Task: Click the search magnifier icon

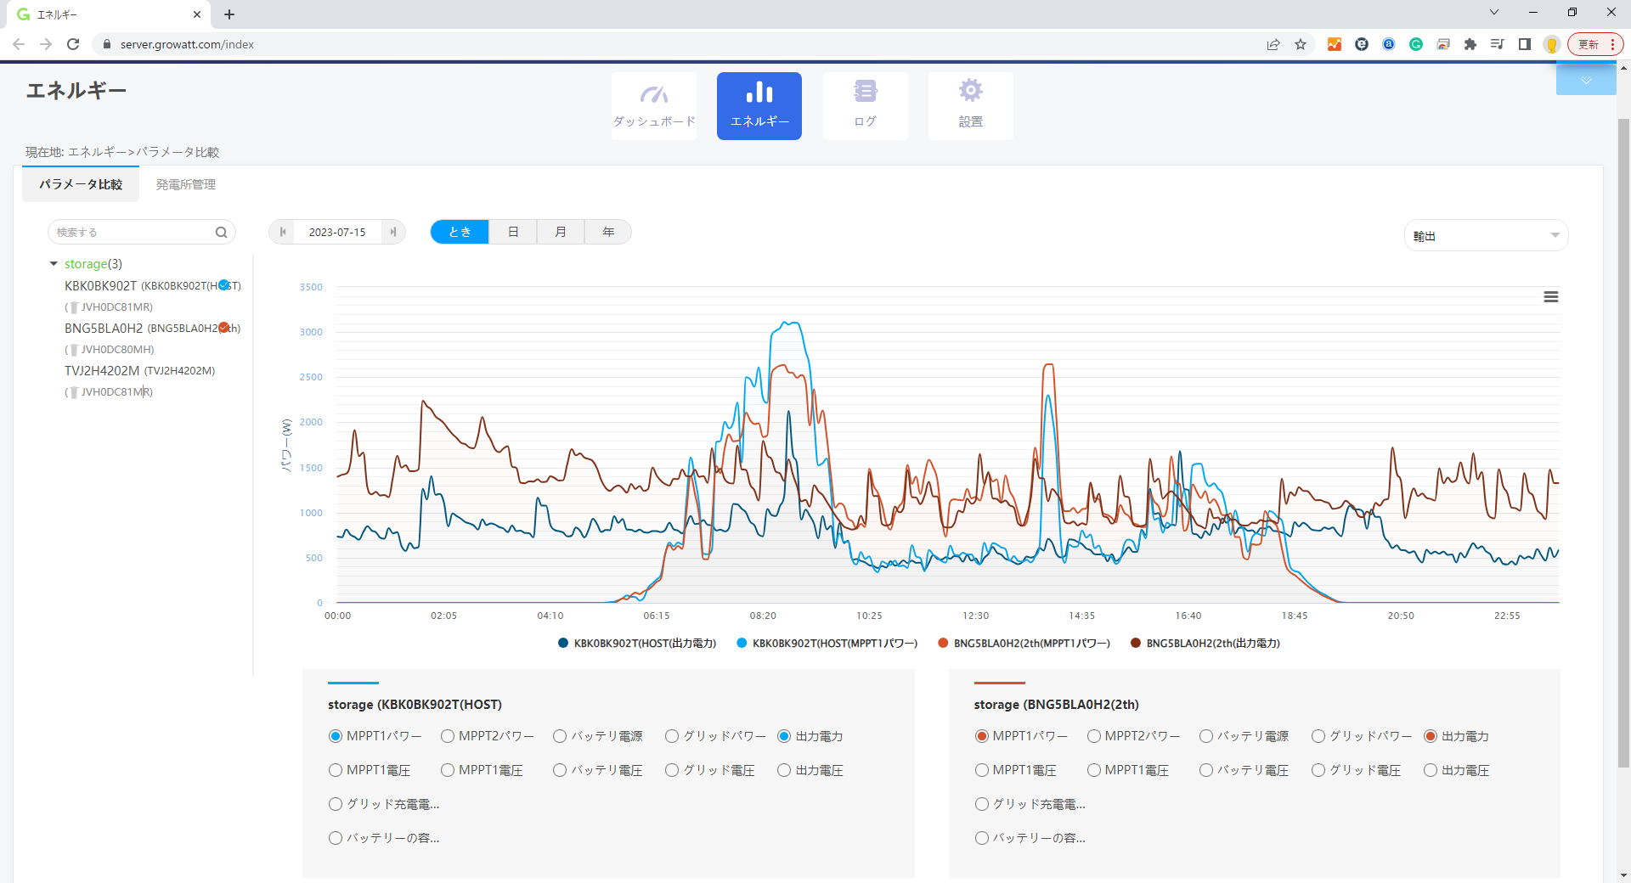Action: 221,233
